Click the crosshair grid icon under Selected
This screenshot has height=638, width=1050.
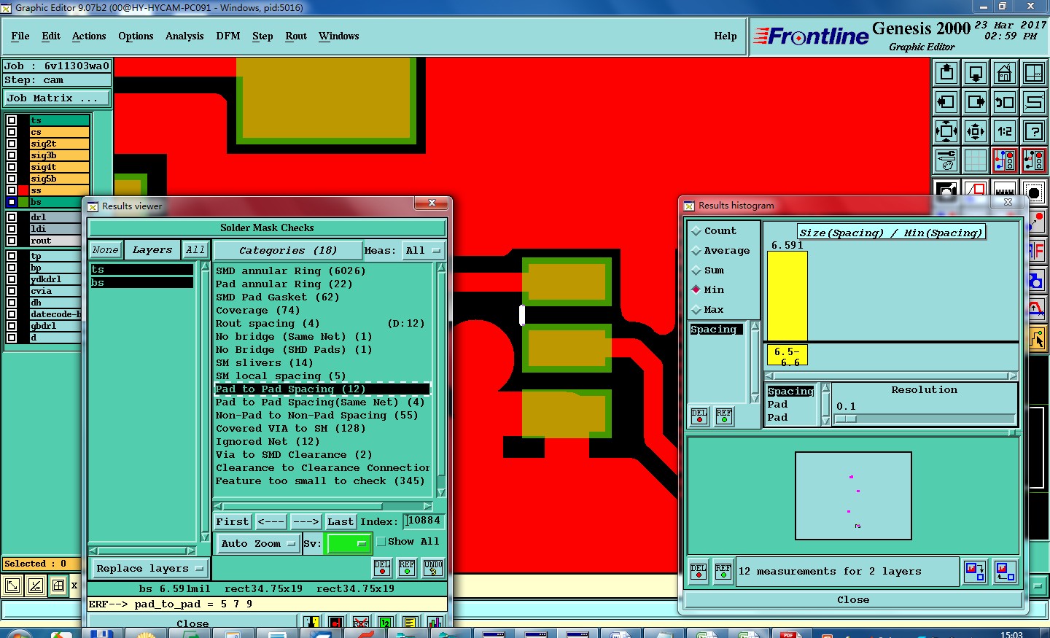pos(58,585)
